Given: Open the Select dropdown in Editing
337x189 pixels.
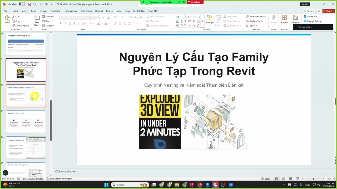Looking at the screenshot, I should 252,26.
